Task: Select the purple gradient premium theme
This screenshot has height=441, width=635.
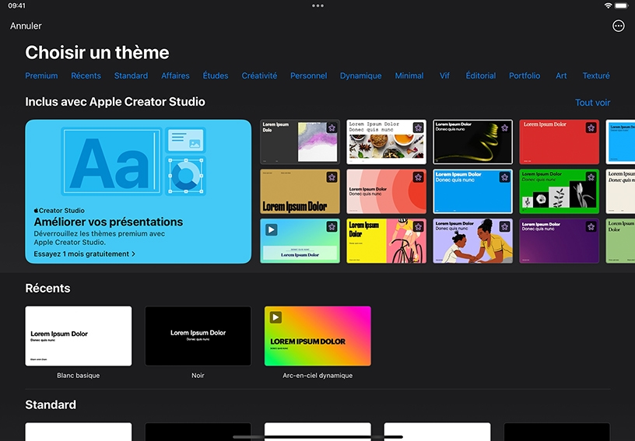Action: 559,241
